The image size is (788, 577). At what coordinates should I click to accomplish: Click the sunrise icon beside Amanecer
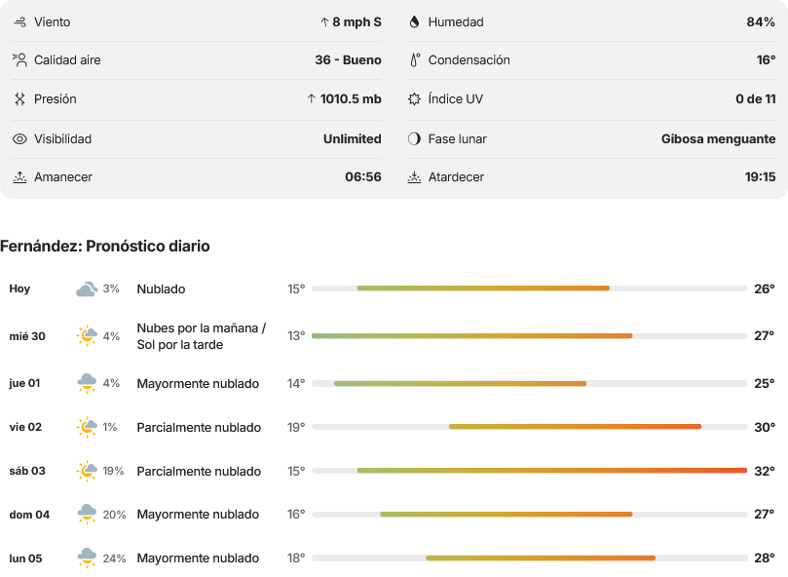tap(19, 177)
